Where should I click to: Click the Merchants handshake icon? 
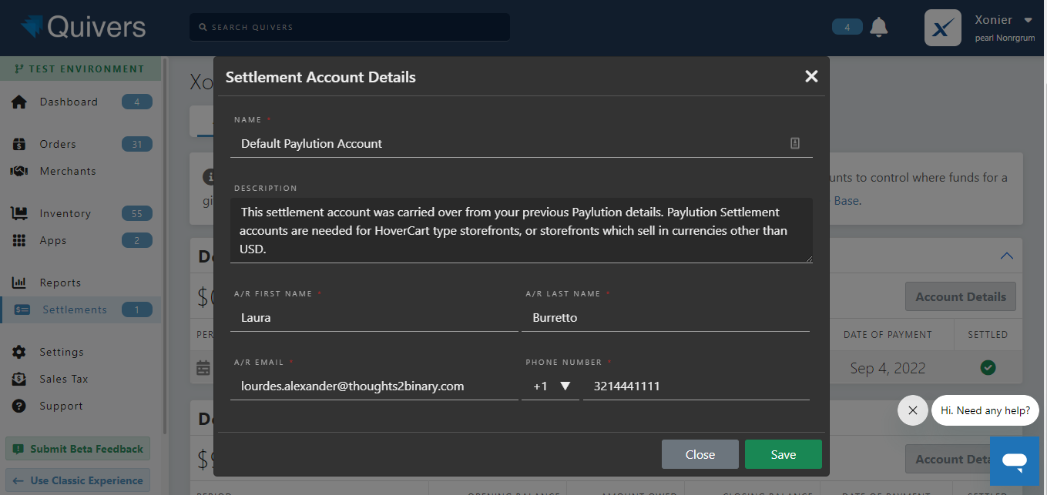click(x=19, y=171)
